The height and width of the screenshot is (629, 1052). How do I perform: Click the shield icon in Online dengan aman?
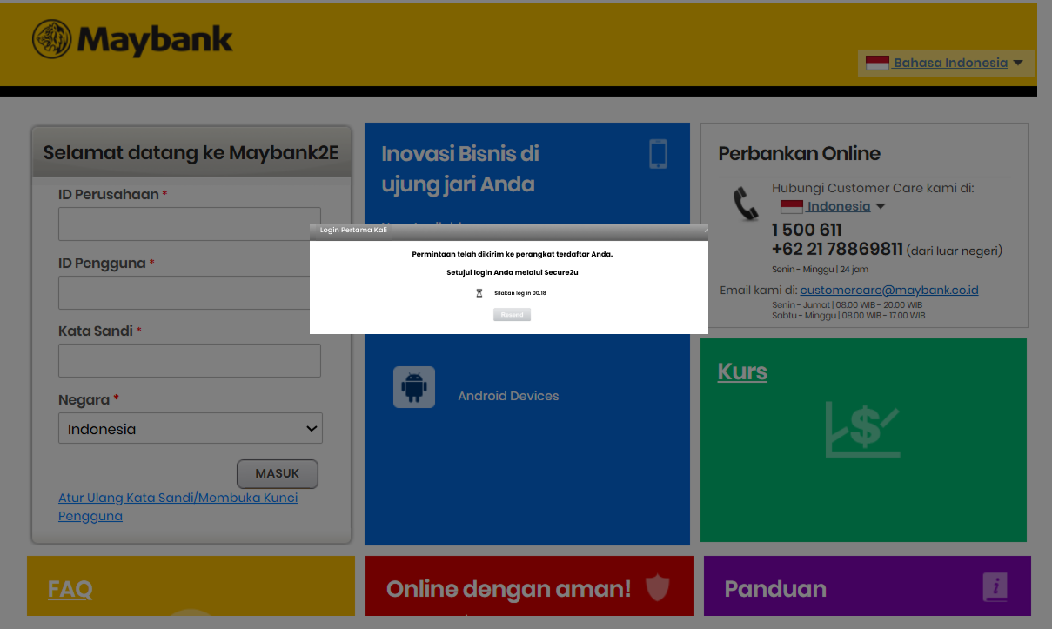(x=658, y=588)
